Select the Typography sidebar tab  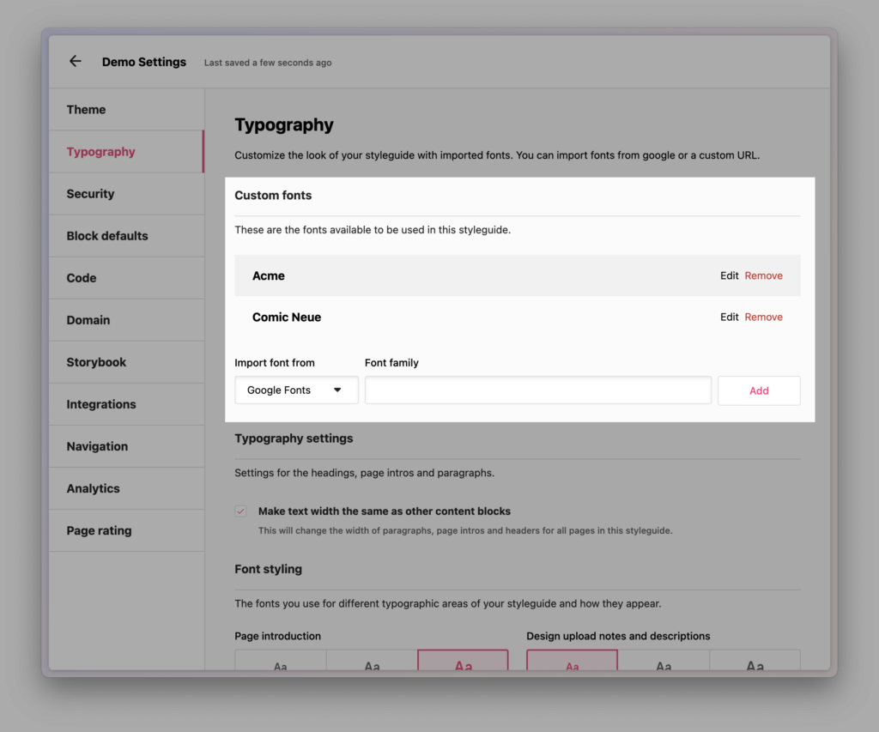[x=127, y=151]
